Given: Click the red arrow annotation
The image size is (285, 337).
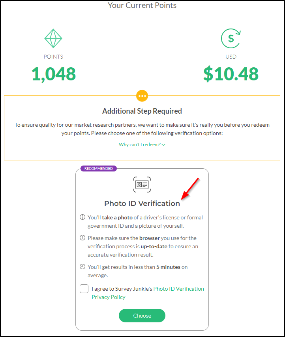Looking at the screenshot, I should point(190,189).
